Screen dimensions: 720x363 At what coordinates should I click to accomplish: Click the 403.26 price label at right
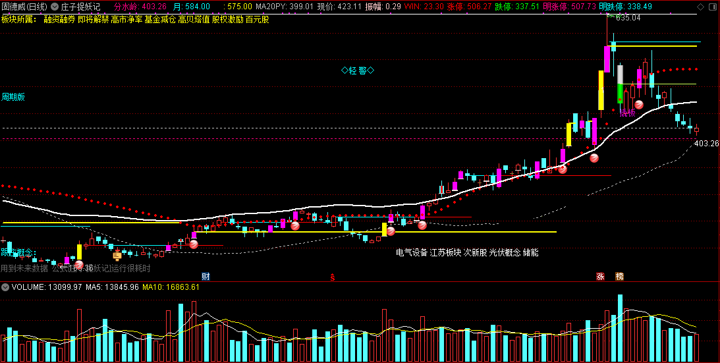click(706, 144)
